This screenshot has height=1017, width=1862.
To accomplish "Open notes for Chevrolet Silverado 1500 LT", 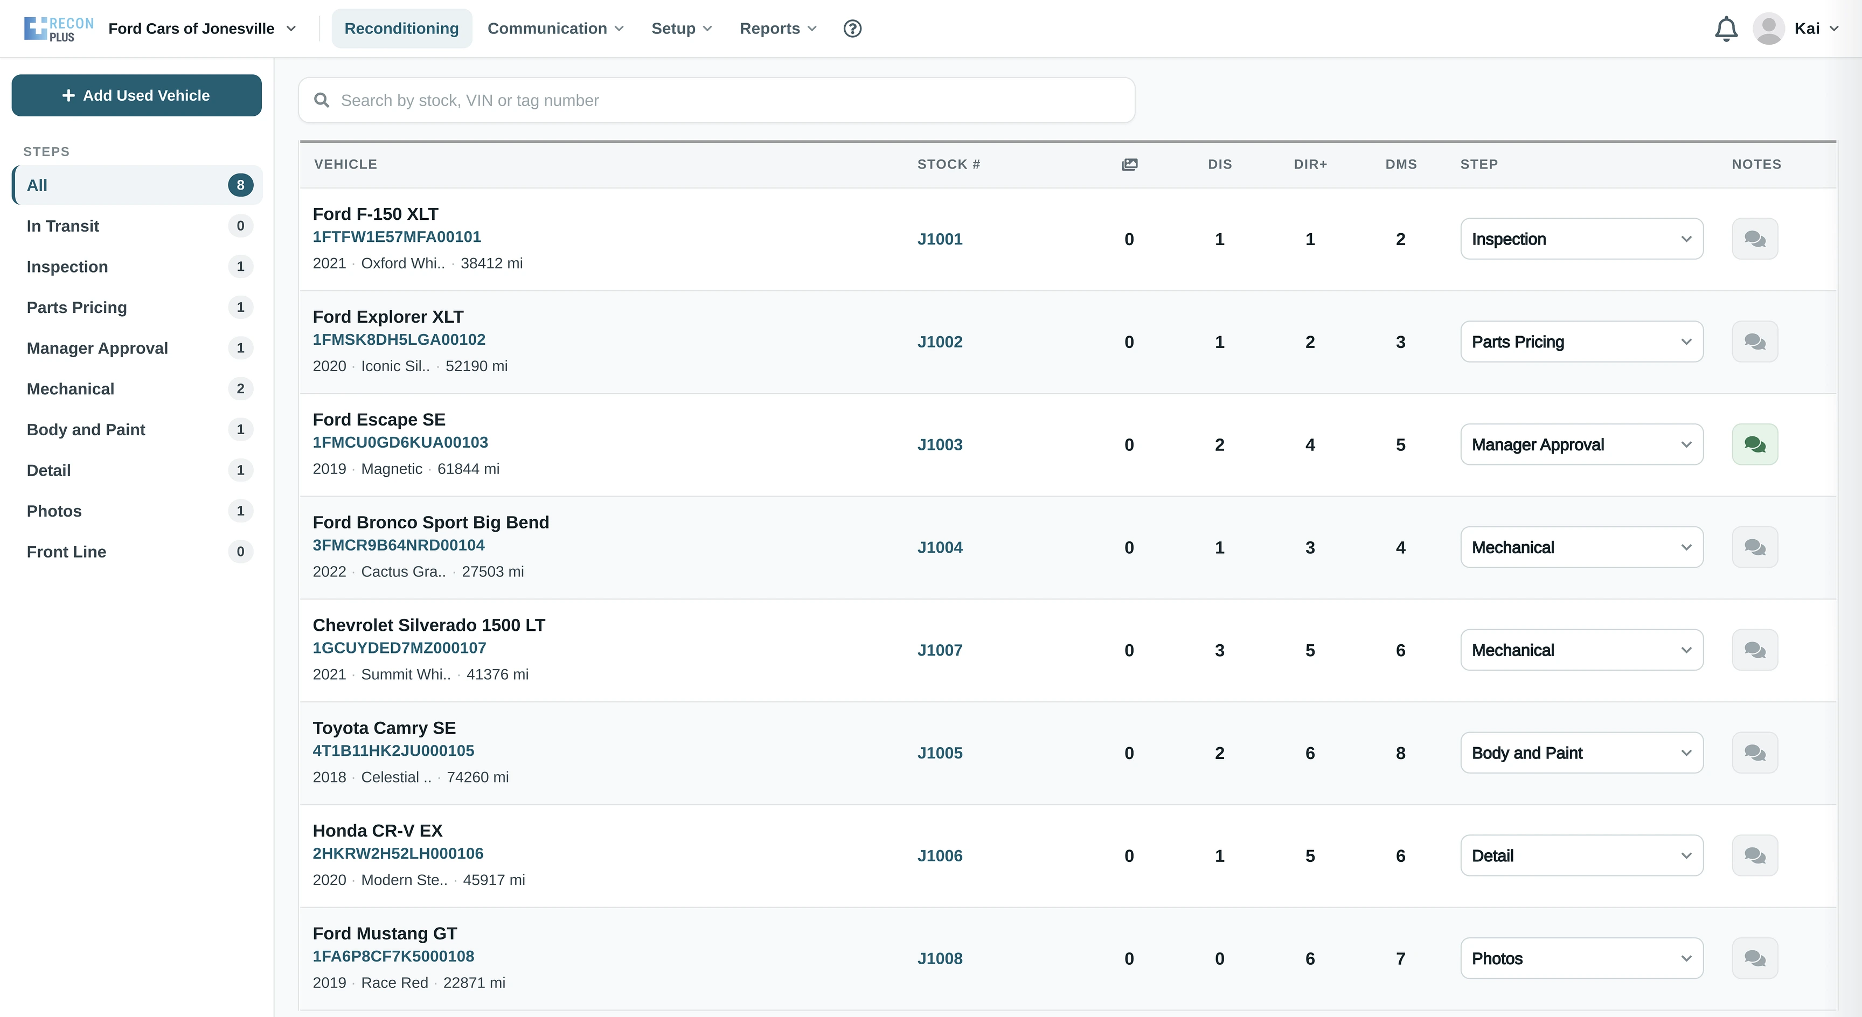I will (1754, 650).
